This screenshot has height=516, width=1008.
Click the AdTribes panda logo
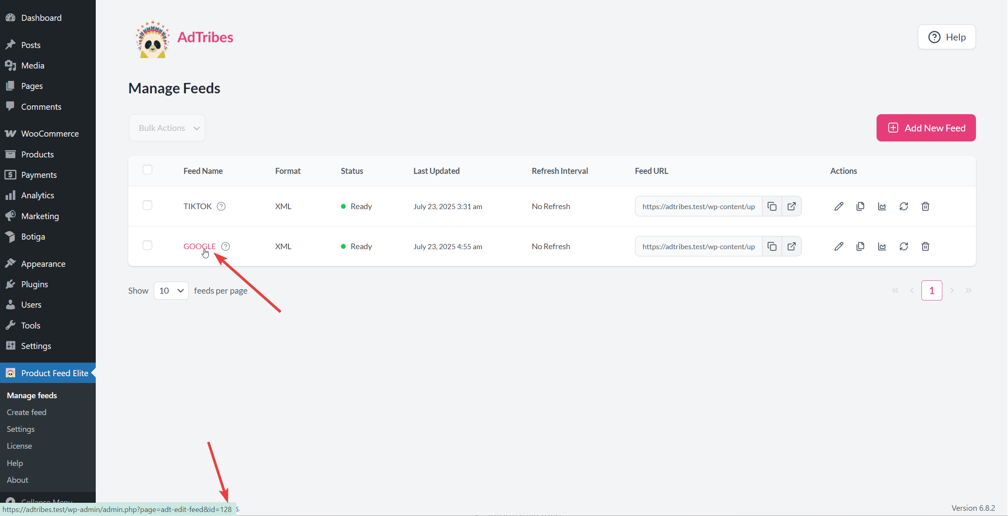[x=152, y=39]
